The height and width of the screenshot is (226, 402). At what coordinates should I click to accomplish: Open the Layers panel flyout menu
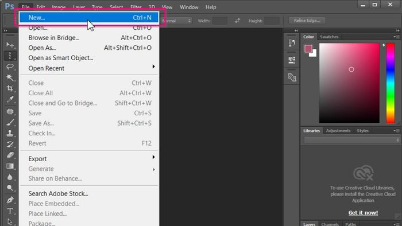(x=397, y=224)
